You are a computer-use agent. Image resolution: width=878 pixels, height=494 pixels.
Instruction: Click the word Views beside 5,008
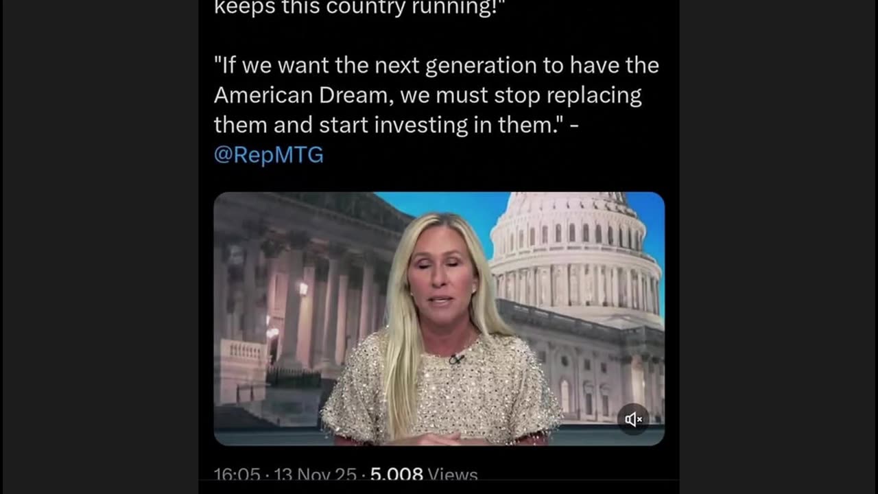(x=453, y=475)
